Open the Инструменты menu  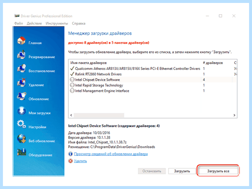click(x=57, y=24)
